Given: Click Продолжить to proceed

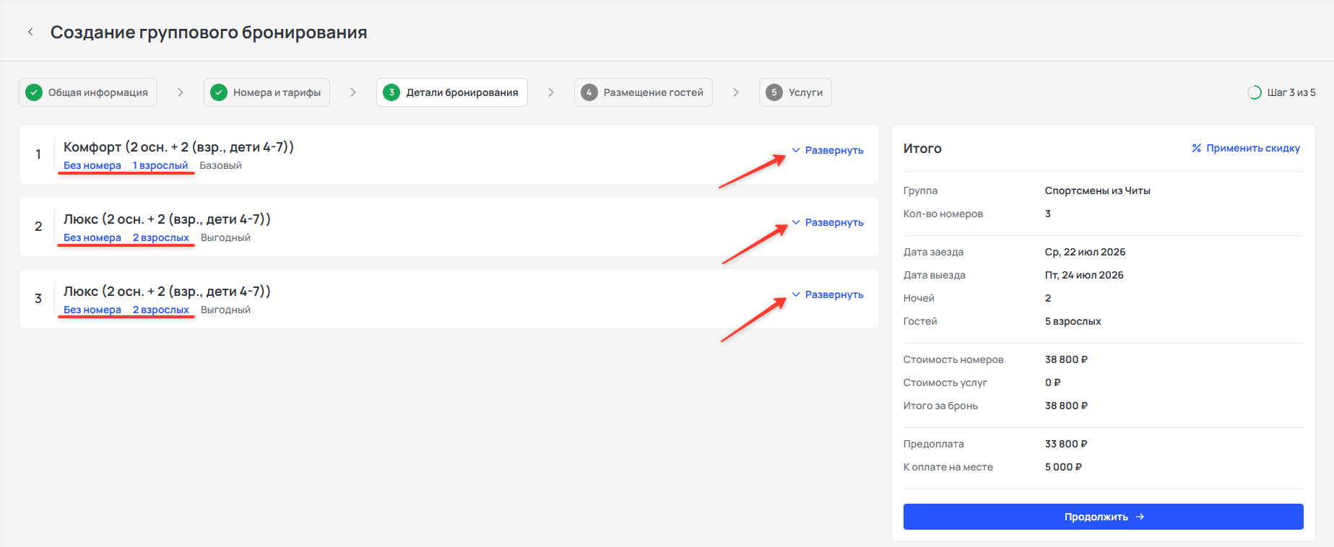Looking at the screenshot, I should [1104, 517].
